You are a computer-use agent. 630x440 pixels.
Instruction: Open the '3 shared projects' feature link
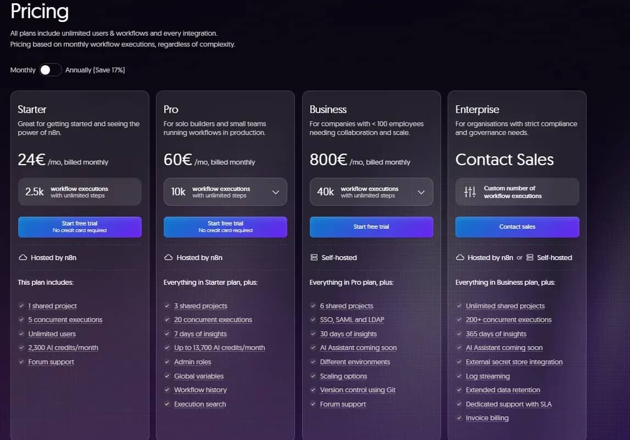pos(200,306)
